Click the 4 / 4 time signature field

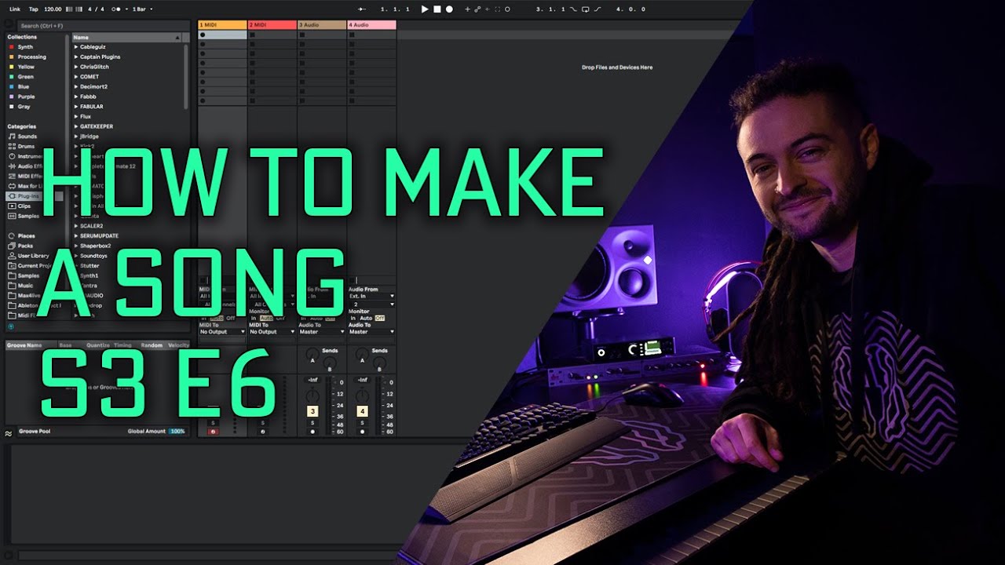(x=95, y=9)
